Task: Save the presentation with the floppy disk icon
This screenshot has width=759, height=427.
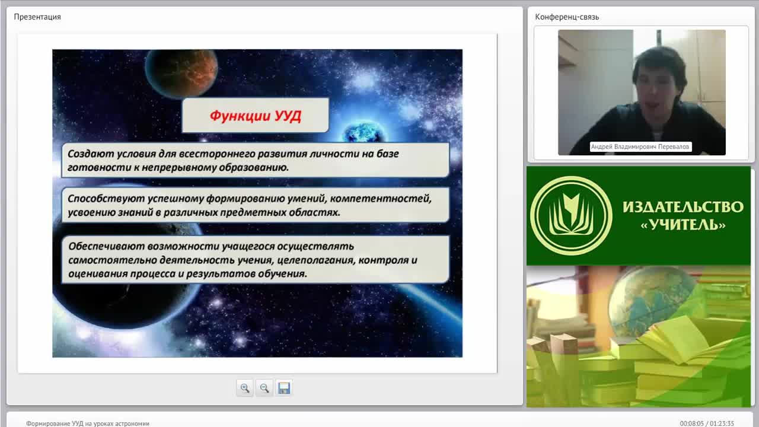Action: coord(284,388)
